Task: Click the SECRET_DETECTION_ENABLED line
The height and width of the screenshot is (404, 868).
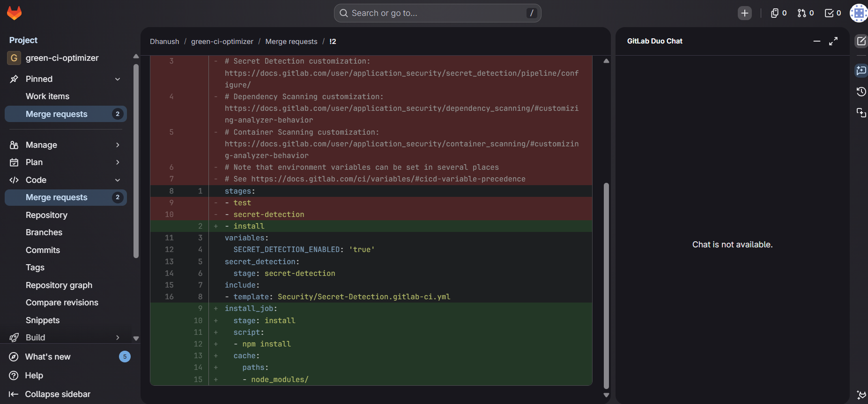Action: [x=371, y=250]
